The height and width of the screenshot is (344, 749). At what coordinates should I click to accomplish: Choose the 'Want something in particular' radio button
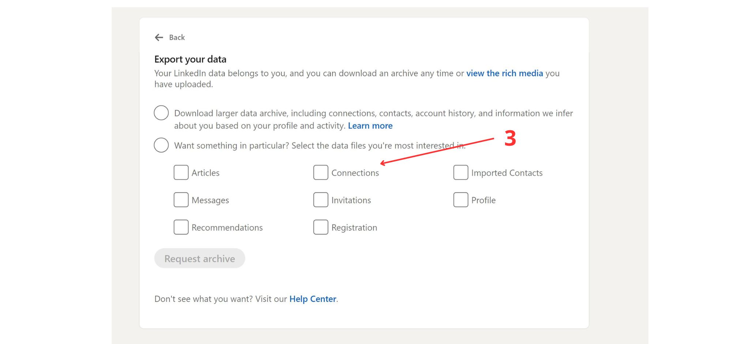[x=161, y=145]
